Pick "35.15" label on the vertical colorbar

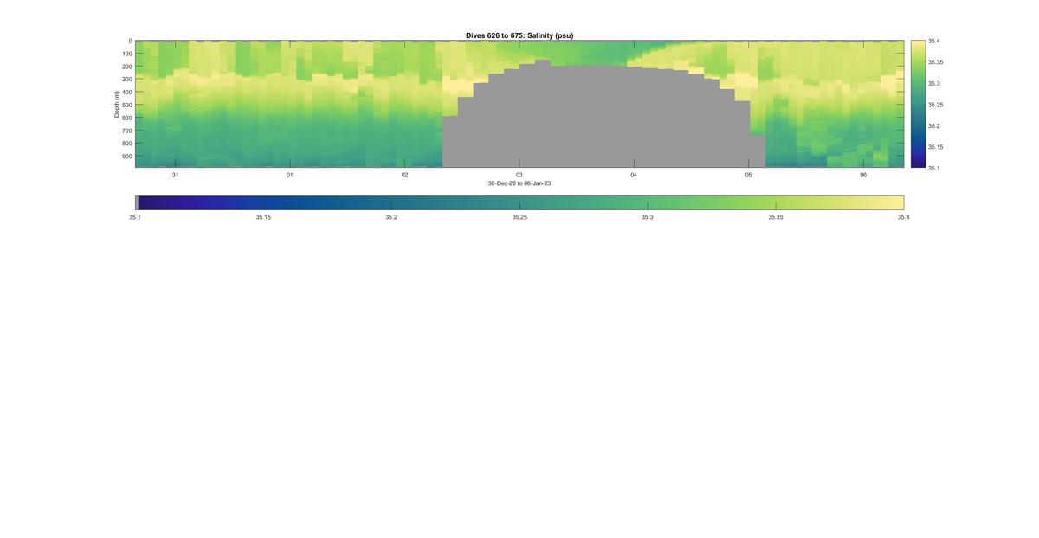pyautogui.click(x=935, y=147)
